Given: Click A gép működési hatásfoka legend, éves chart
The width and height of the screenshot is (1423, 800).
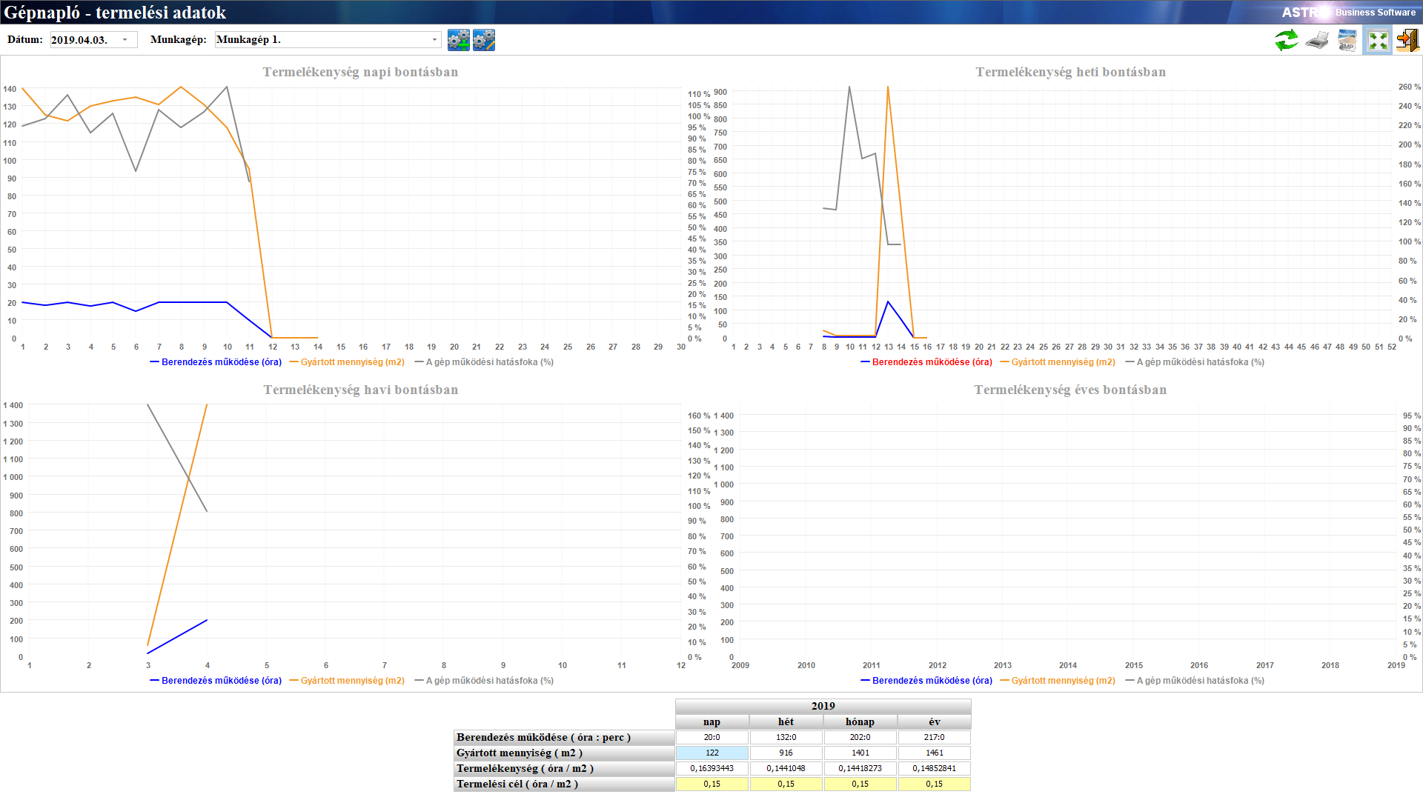Looking at the screenshot, I should (1195, 681).
